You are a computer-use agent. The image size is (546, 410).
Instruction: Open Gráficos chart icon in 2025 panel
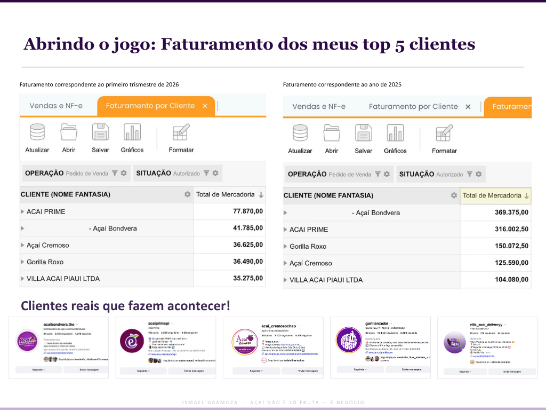click(x=395, y=133)
